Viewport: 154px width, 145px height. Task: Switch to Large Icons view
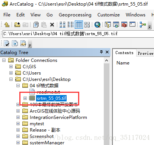click(62, 25)
